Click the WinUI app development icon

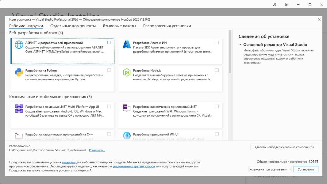(x=127, y=136)
